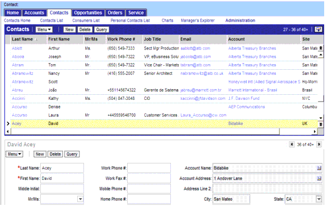Screen dimensions: 327x206
Task: Open the Charts view
Action: tap(167, 20)
